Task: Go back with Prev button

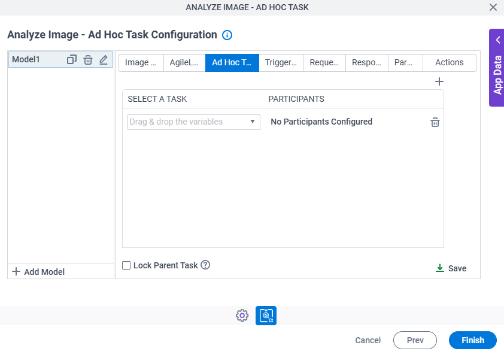Action: tap(415, 340)
